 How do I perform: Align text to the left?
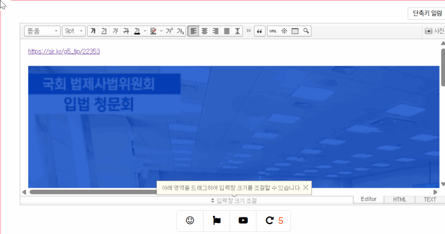tap(193, 31)
